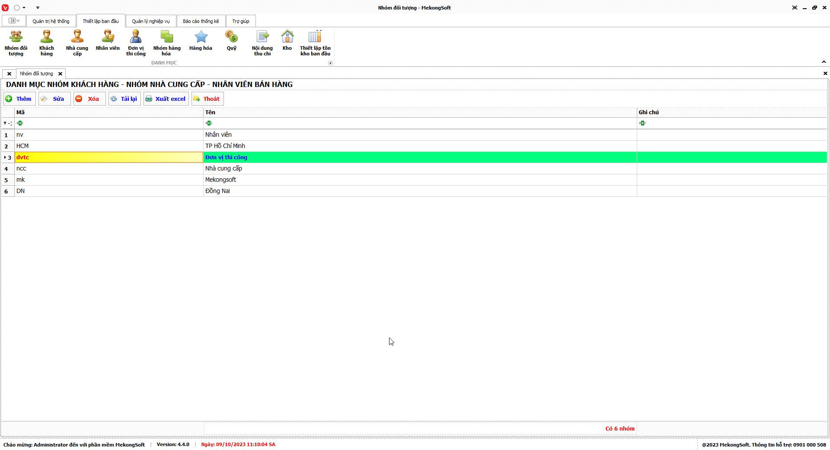Click Thoát to exit the form
The width and height of the screenshot is (830, 450).
click(207, 99)
